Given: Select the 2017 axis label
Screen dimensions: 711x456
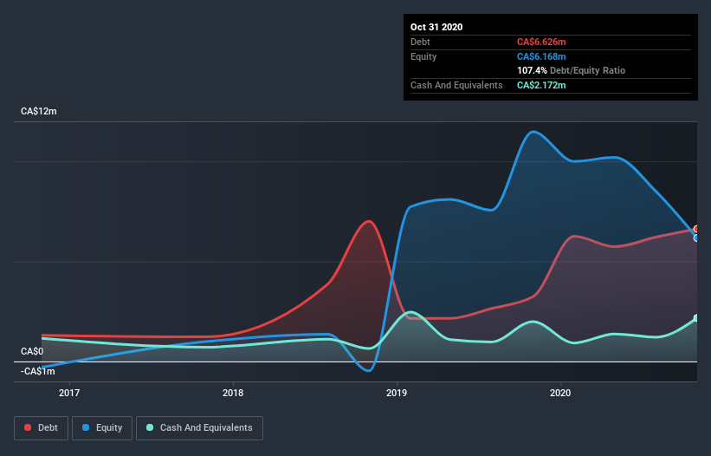Looking at the screenshot, I should [x=69, y=393].
